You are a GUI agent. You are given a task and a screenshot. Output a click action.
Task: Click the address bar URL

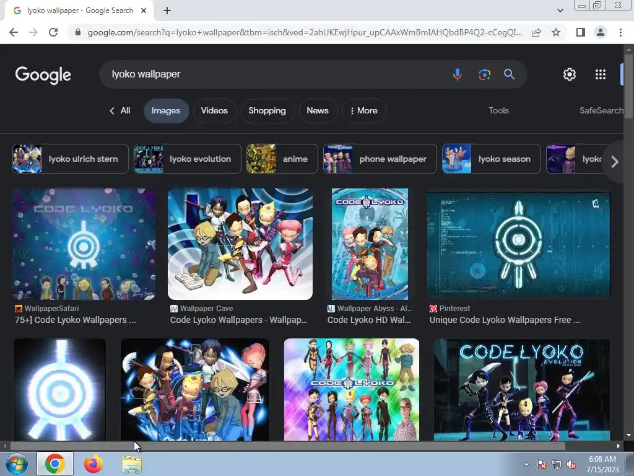pos(305,32)
